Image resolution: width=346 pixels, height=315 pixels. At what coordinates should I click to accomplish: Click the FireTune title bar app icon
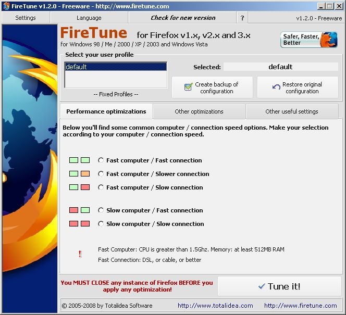[x=6, y=6]
